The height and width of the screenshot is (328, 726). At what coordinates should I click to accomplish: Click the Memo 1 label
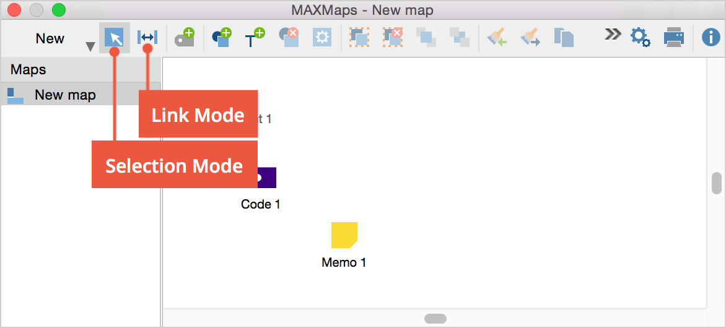click(x=344, y=263)
